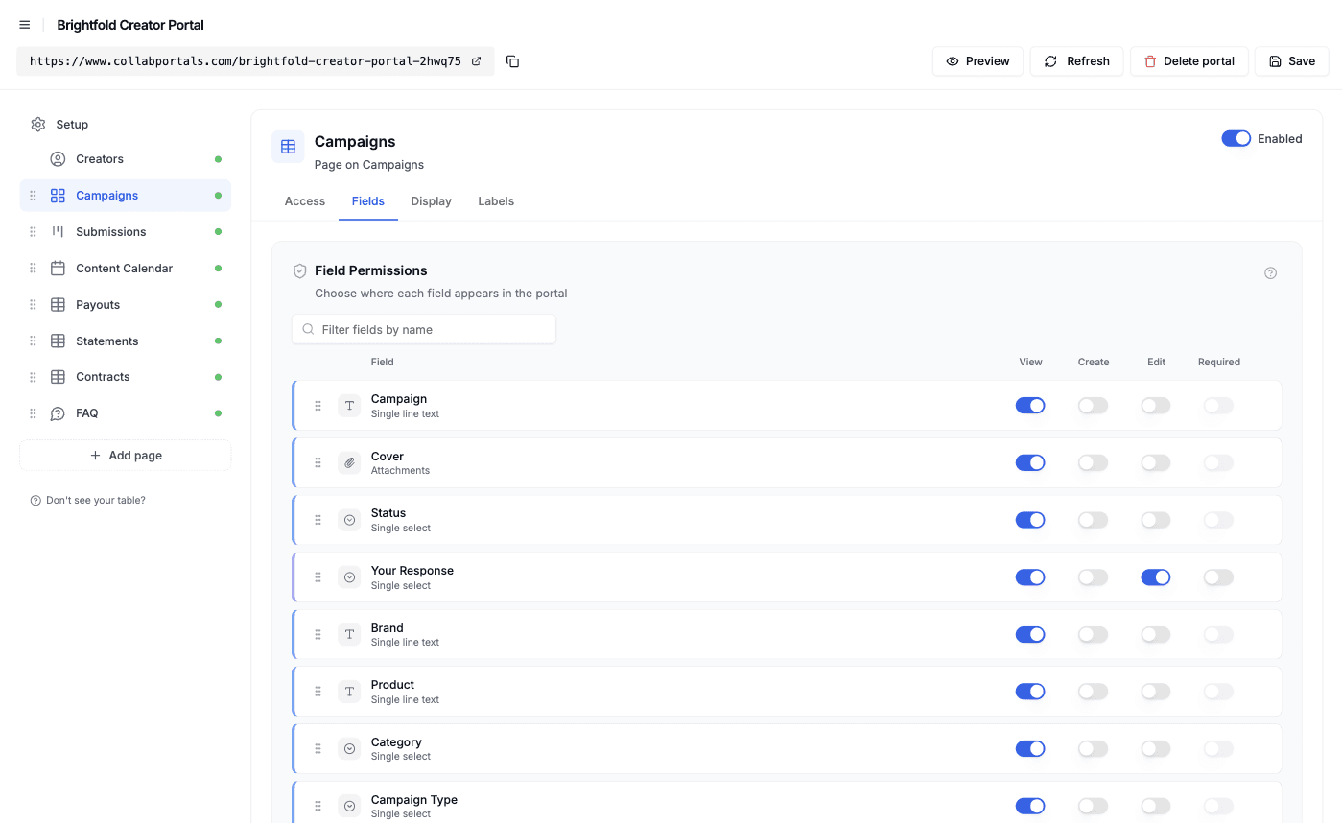The width and height of the screenshot is (1342, 823).
Task: Click the drag handle on Category field row
Action: coord(318,748)
